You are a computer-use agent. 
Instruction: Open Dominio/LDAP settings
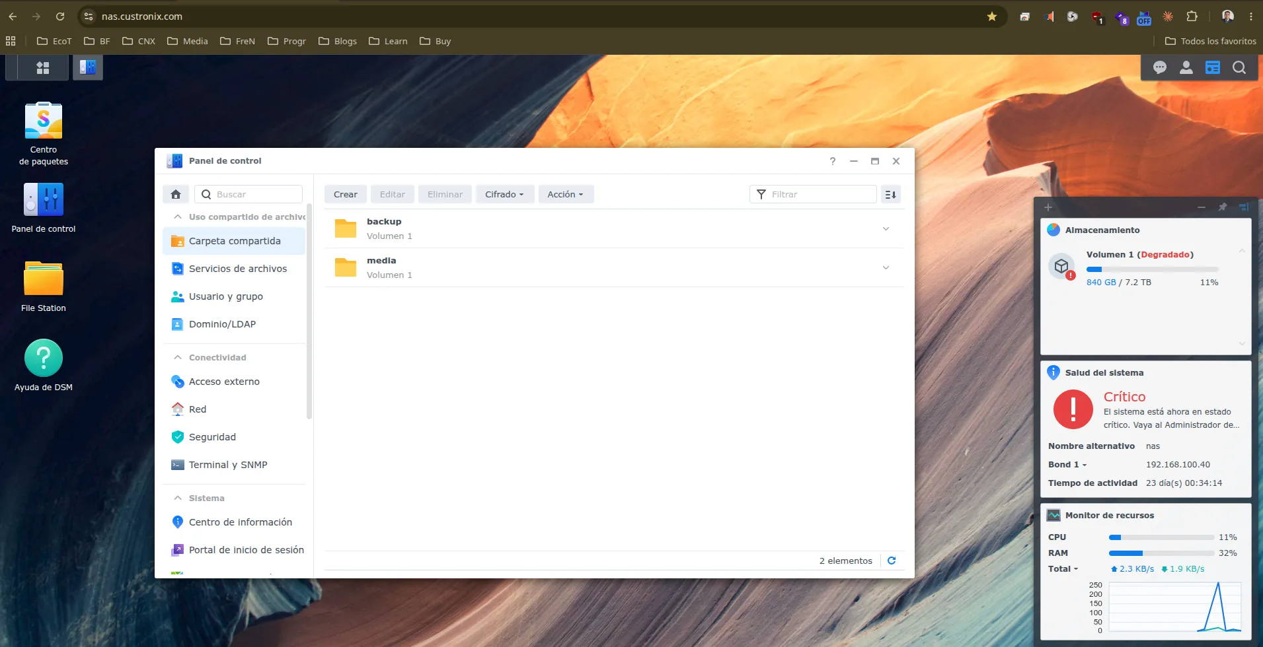234,324
